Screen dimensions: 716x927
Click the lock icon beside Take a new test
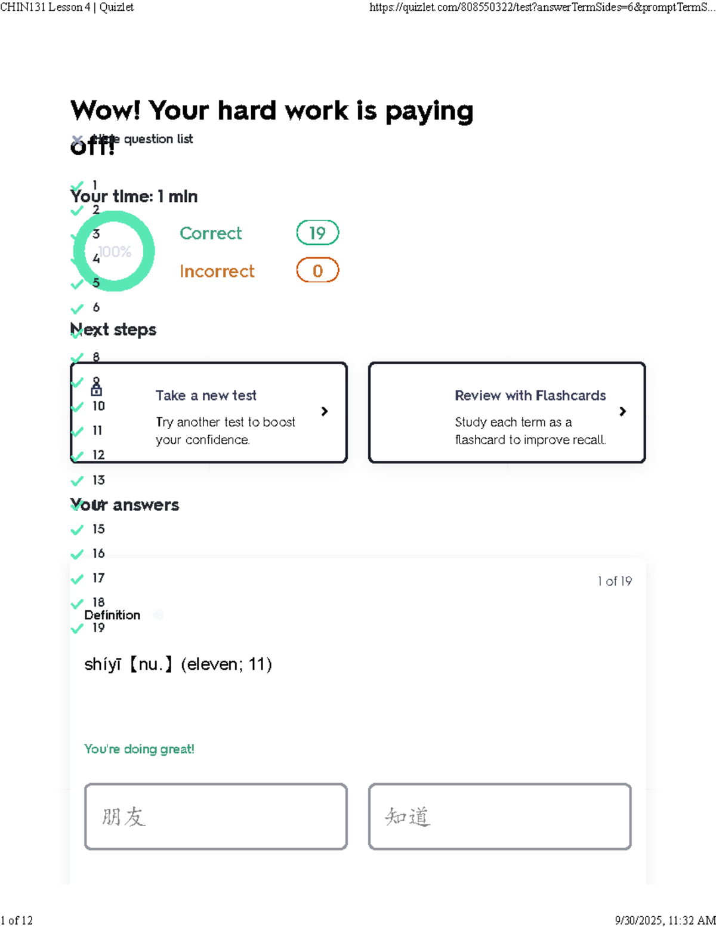point(96,390)
